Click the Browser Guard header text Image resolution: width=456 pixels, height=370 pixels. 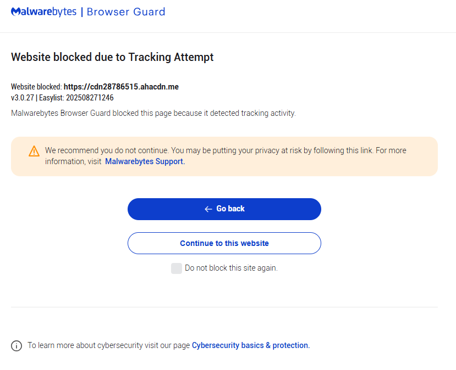point(126,12)
